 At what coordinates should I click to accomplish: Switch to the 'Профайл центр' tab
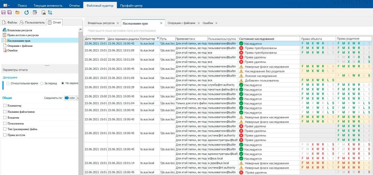tap(131, 5)
